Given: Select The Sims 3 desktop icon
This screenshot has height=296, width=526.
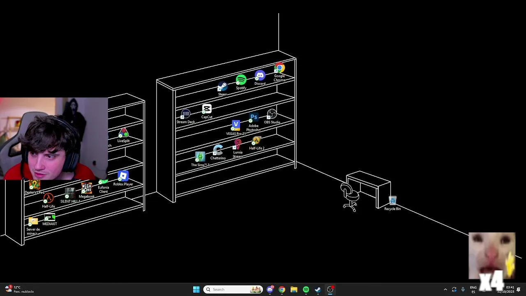Looking at the screenshot, I should tap(200, 159).
